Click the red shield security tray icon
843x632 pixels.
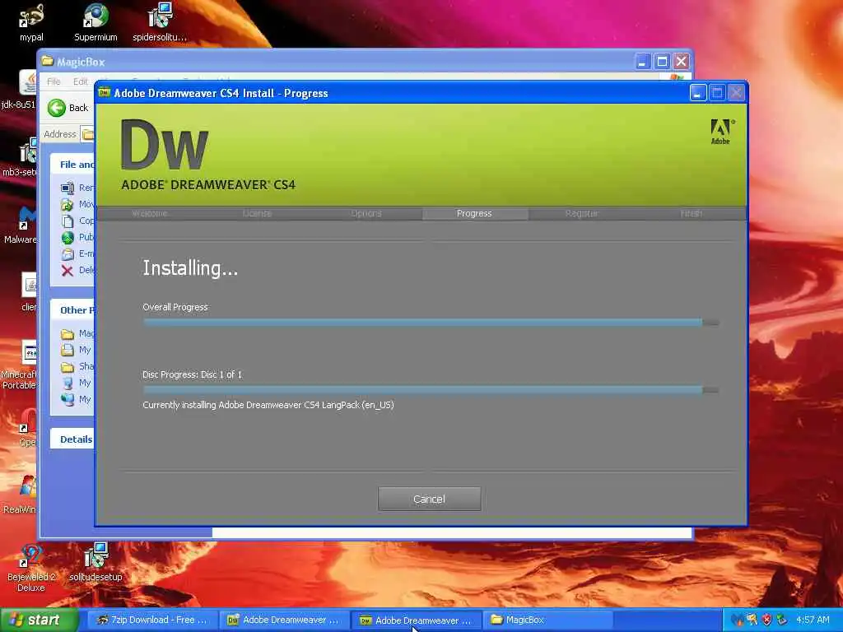point(766,620)
